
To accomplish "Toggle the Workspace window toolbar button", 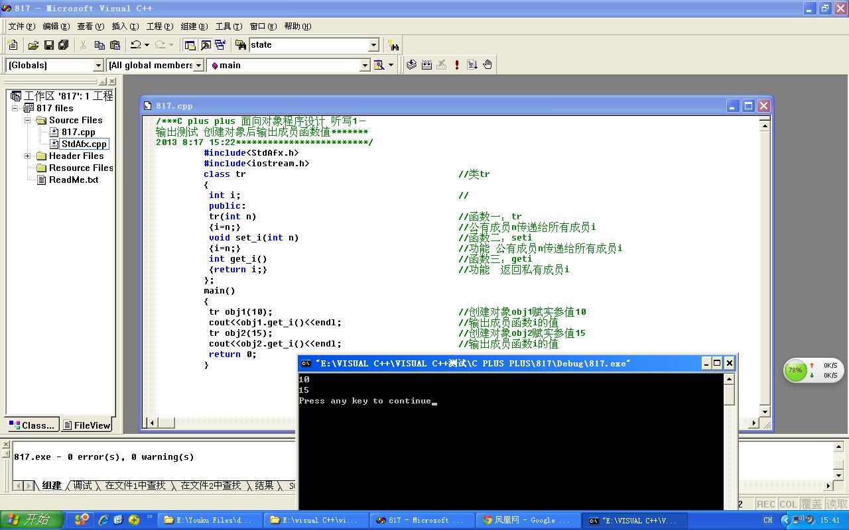I will pos(190,45).
